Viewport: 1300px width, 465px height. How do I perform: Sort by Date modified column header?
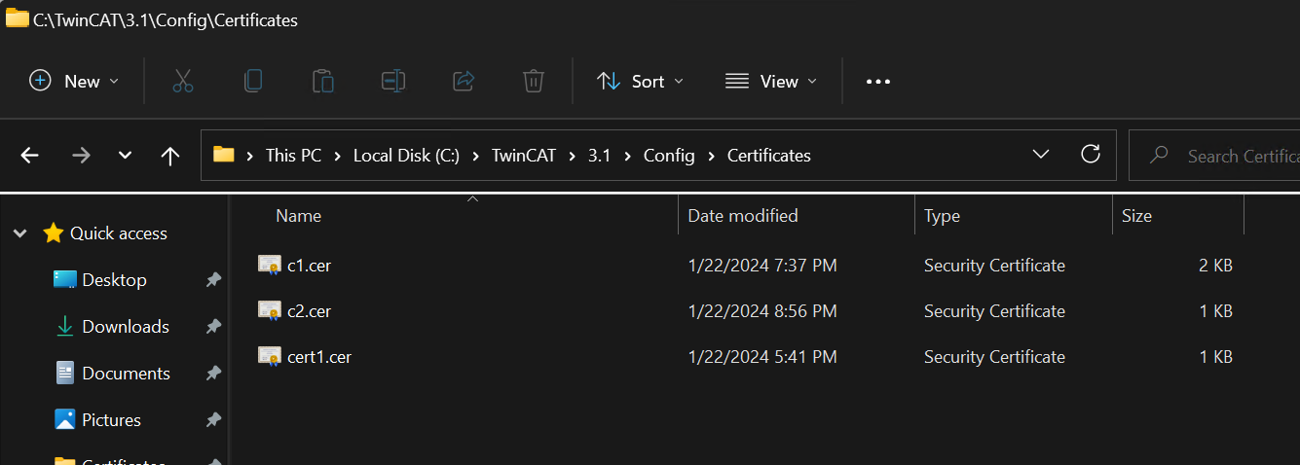click(743, 216)
